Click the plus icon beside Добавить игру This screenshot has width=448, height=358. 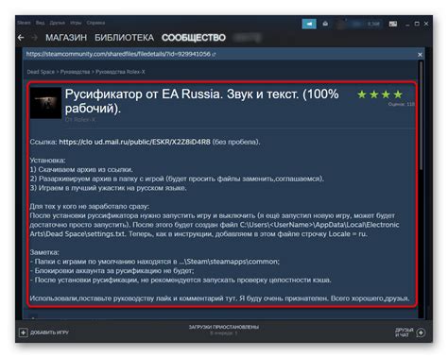pos(24,332)
